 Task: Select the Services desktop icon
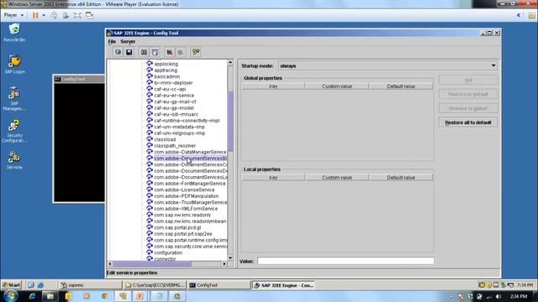click(x=14, y=160)
